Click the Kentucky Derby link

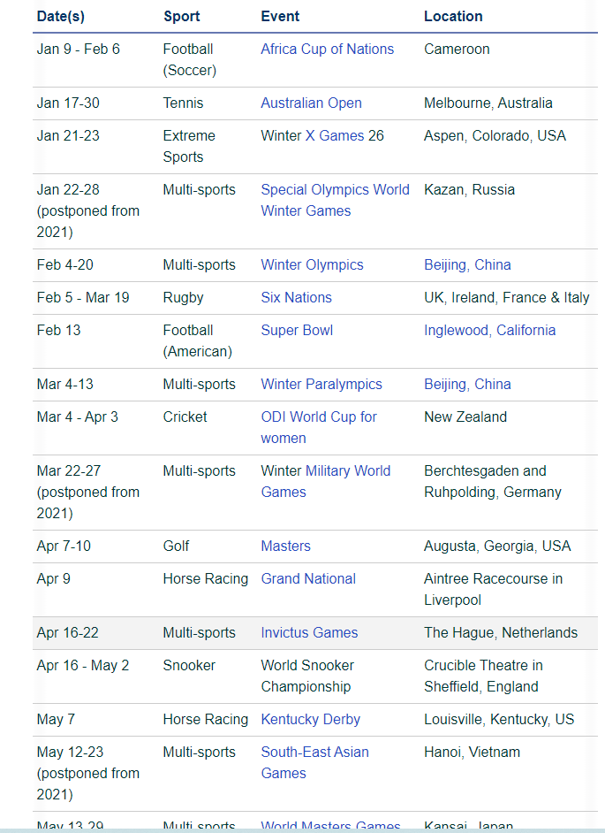coord(310,720)
